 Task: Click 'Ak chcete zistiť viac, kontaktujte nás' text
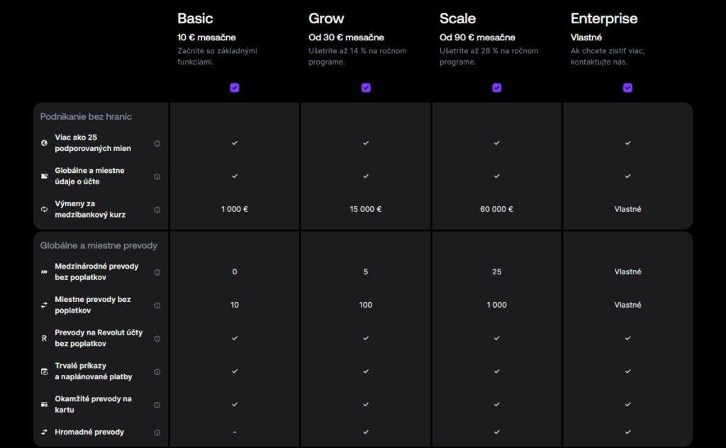pyautogui.click(x=607, y=57)
